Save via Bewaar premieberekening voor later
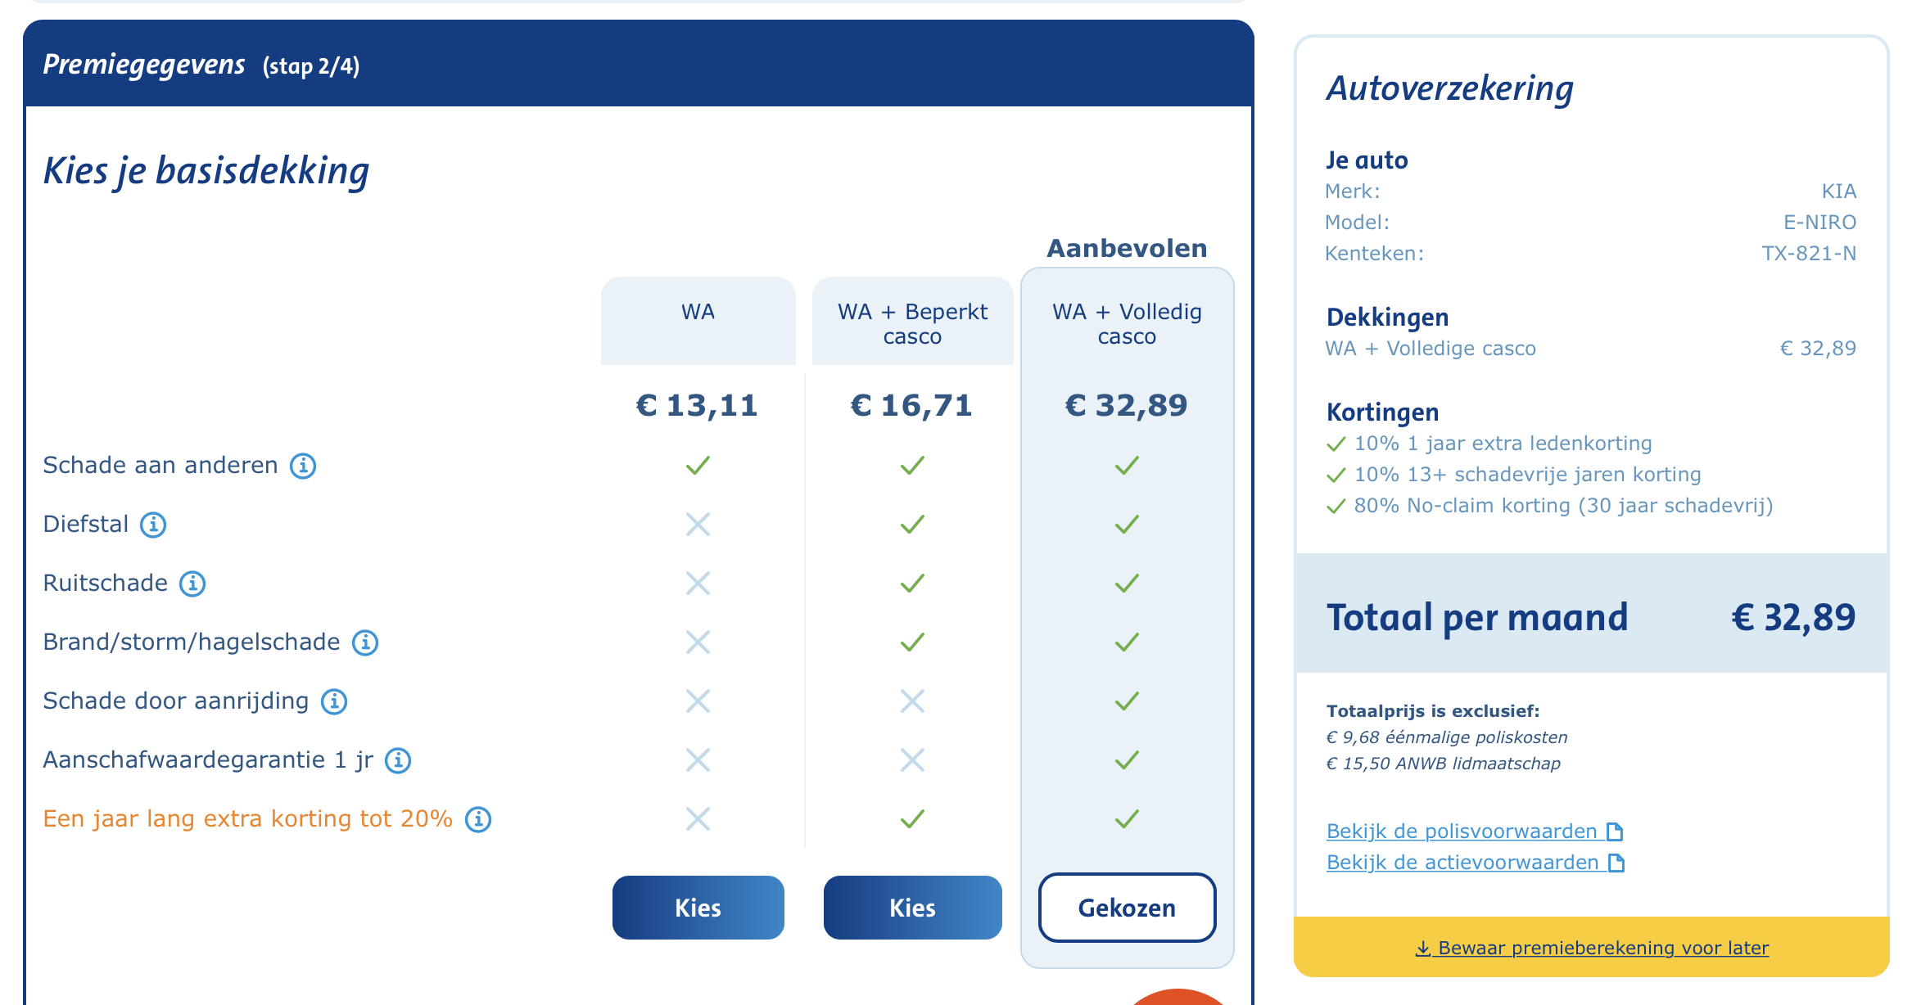This screenshot has width=1921, height=1005. click(1592, 948)
